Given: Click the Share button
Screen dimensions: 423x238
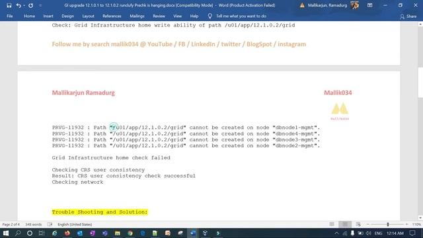Looking at the screenshot, I should tap(408, 17).
